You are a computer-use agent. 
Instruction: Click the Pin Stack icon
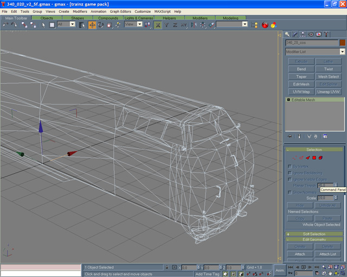tap(290, 136)
